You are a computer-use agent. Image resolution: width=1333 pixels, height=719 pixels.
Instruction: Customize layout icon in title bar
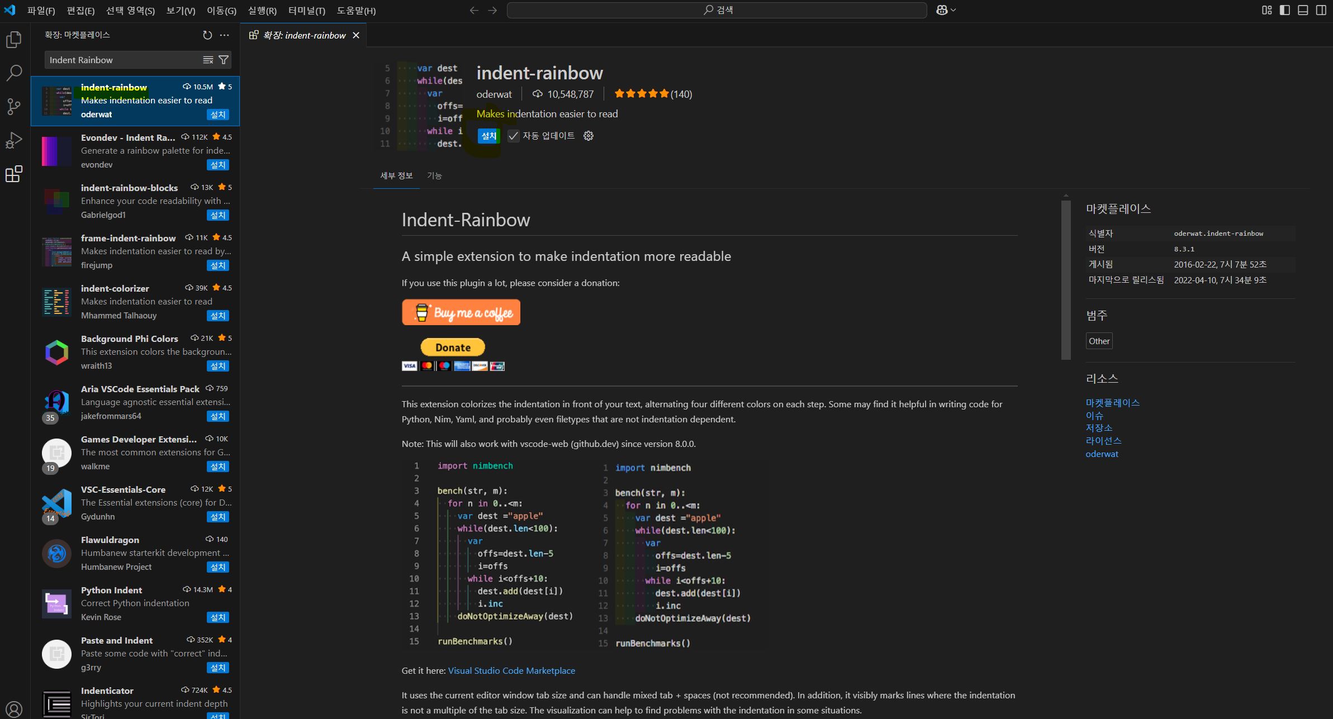(x=1267, y=10)
